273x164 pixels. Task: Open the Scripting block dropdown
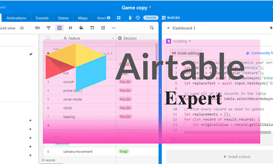coord(190,41)
